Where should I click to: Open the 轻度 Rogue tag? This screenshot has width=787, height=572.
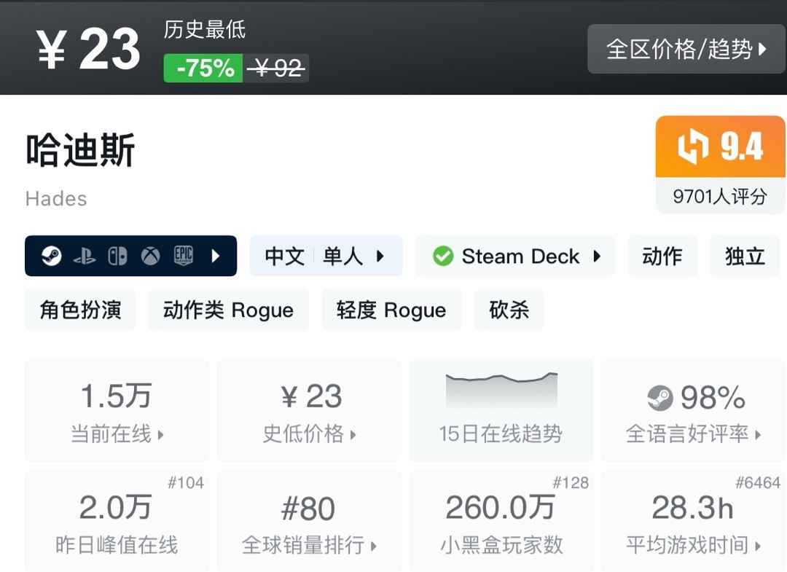click(391, 310)
